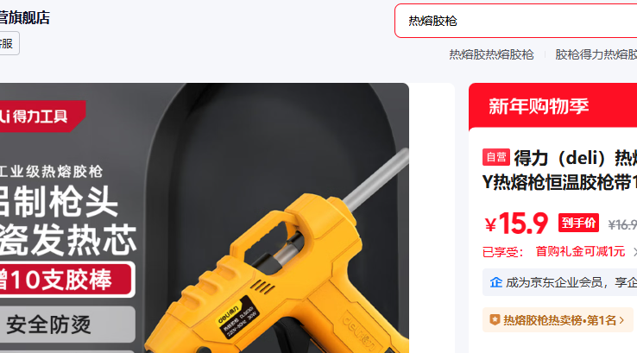The height and width of the screenshot is (353, 637).
Task: Click the red 赠10支胶棒 label in the image
Action: [x=66, y=280]
